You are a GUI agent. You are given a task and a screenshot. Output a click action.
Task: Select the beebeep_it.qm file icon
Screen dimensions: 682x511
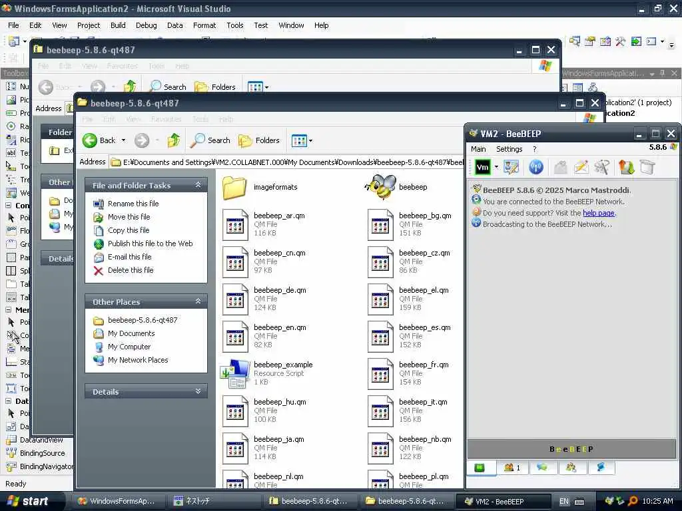(x=380, y=411)
